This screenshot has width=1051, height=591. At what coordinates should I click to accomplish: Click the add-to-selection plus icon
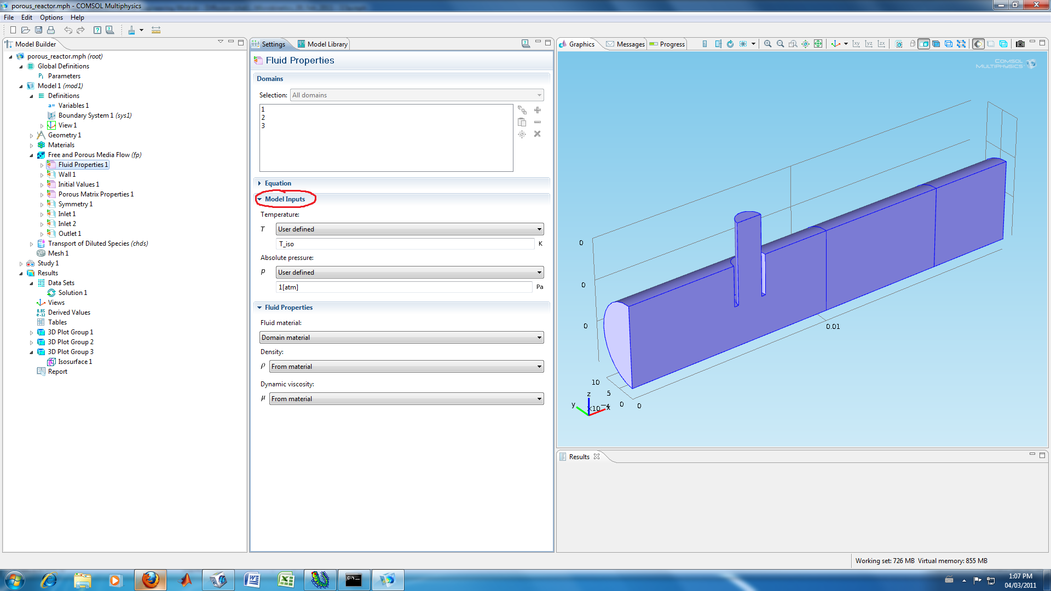pos(537,110)
